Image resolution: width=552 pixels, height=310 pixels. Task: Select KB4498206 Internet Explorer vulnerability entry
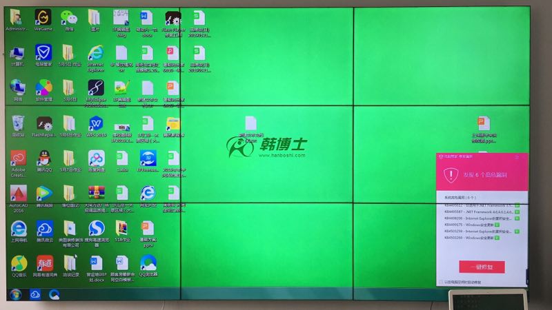482,218
